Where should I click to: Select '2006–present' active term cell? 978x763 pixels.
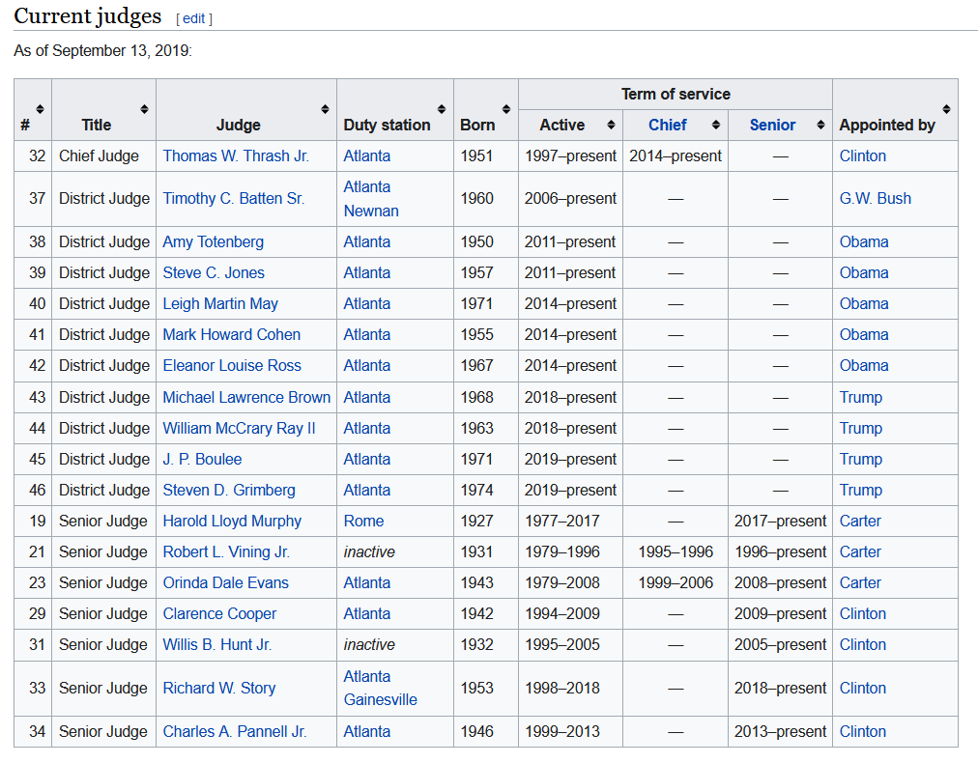click(x=570, y=199)
